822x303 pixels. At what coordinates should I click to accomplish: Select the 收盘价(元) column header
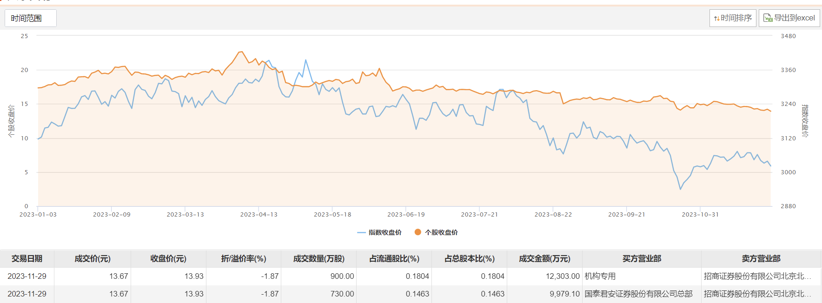[x=168, y=258]
